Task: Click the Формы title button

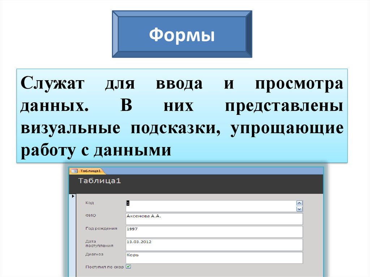Action: click(x=182, y=34)
